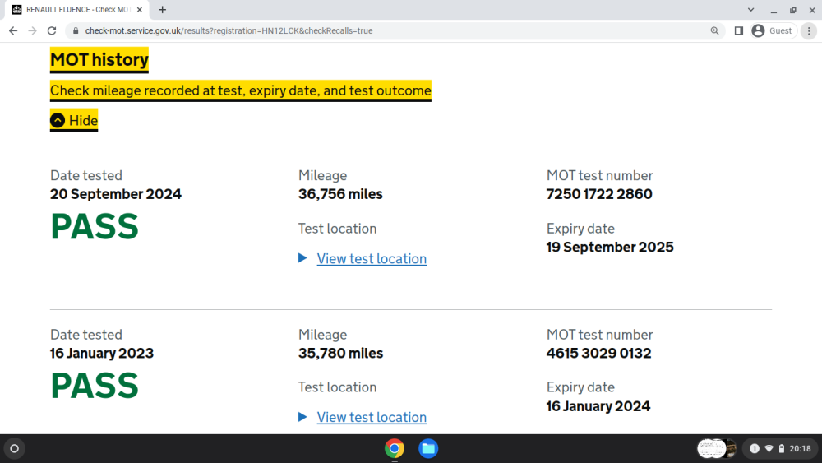Go forward with the forward arrow
The width and height of the screenshot is (822, 463).
point(33,31)
